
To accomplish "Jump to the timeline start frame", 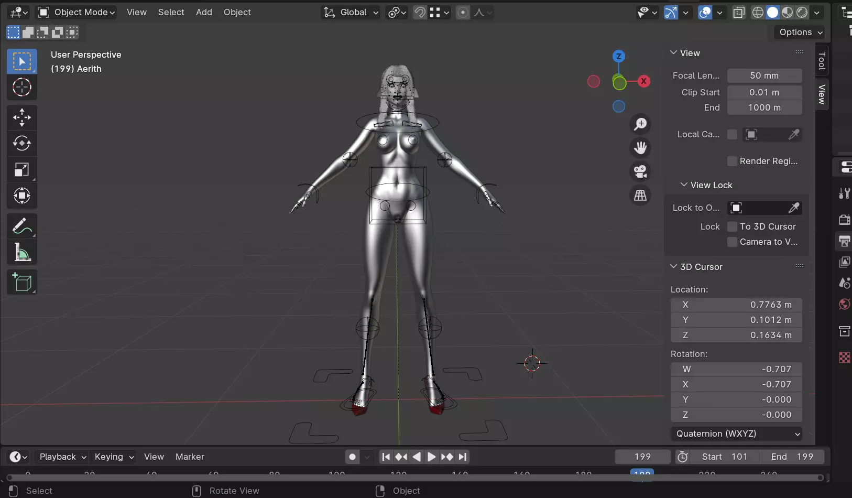I will tap(386, 457).
